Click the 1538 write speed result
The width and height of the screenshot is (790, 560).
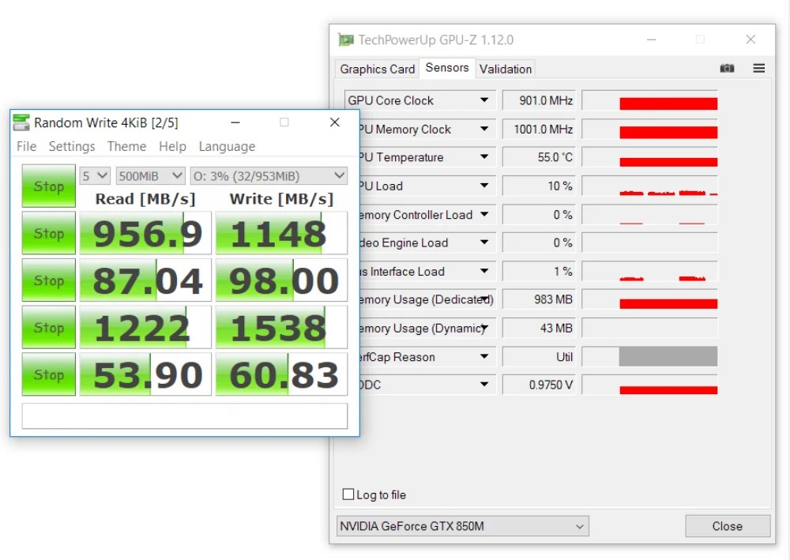(x=281, y=327)
